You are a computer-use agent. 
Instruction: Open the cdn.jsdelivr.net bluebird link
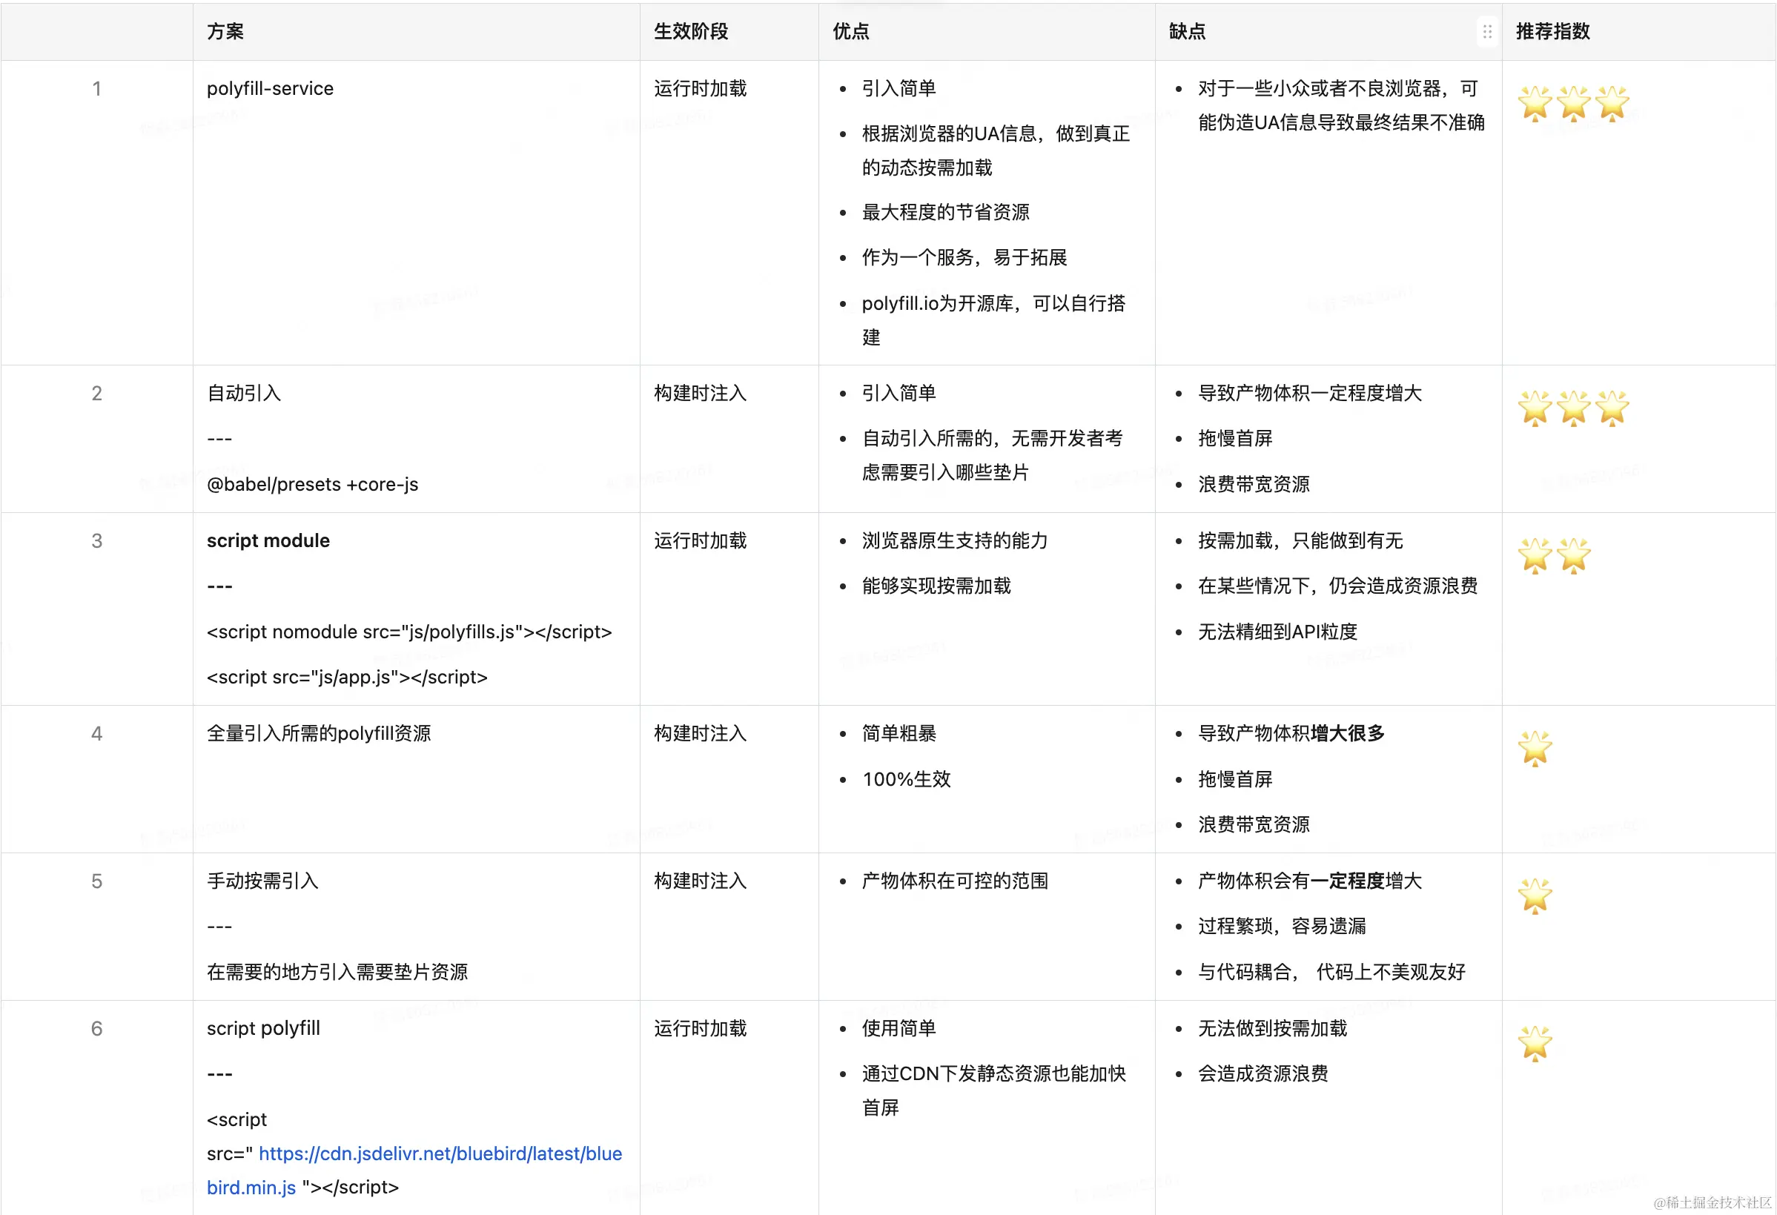coord(440,1153)
